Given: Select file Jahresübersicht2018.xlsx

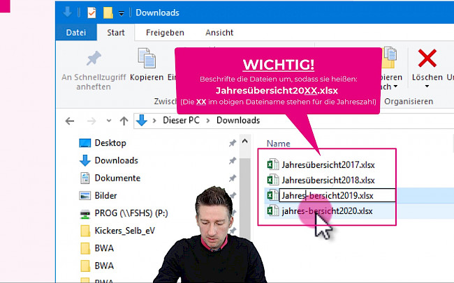Looking at the screenshot, I should click(x=328, y=181).
